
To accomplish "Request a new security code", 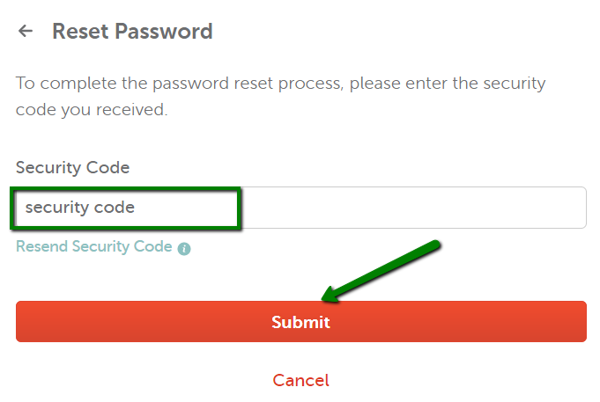I will (x=94, y=246).
